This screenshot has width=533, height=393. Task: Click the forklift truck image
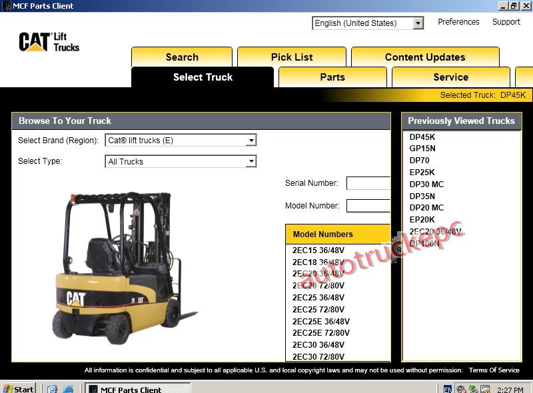pos(124,268)
